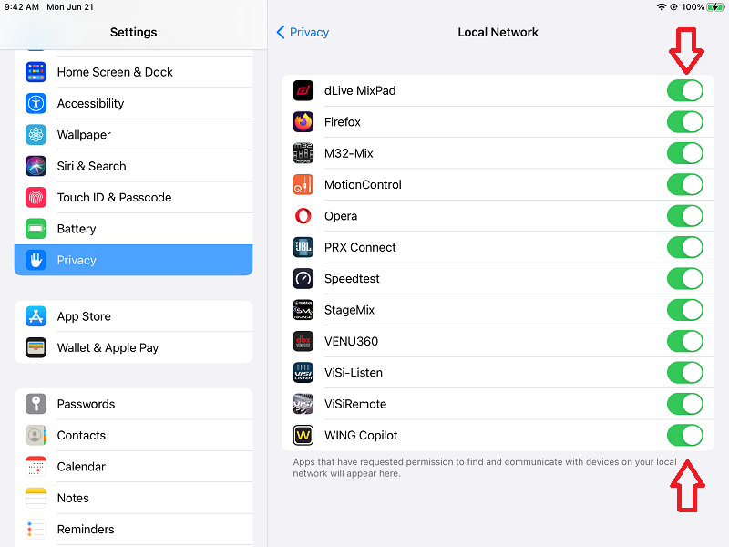729x547 pixels.
Task: Tap the Wallet & Apple Pay icon
Action: pos(36,347)
